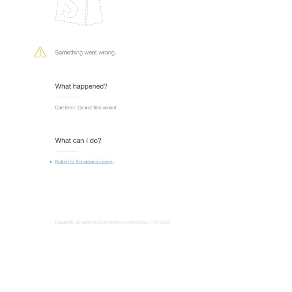This screenshot has height=292, width=292.
Task: Click the "Cart Error:" label
Action: click(x=65, y=108)
